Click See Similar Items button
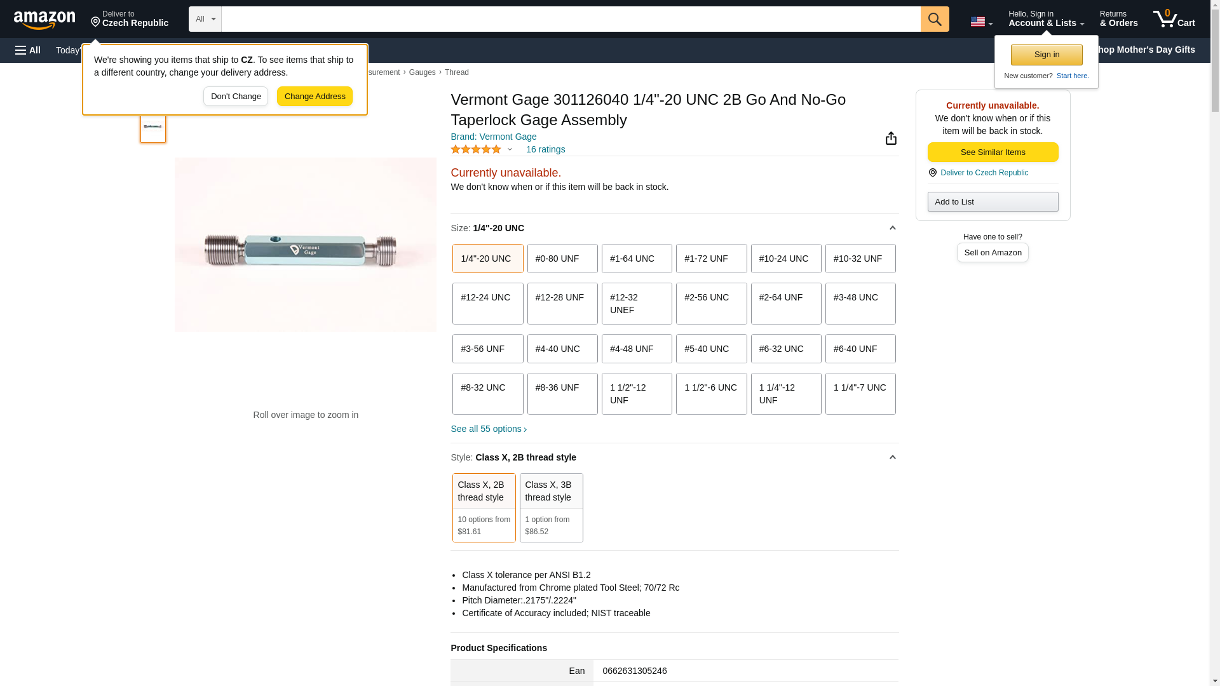Image resolution: width=1220 pixels, height=686 pixels. click(993, 152)
